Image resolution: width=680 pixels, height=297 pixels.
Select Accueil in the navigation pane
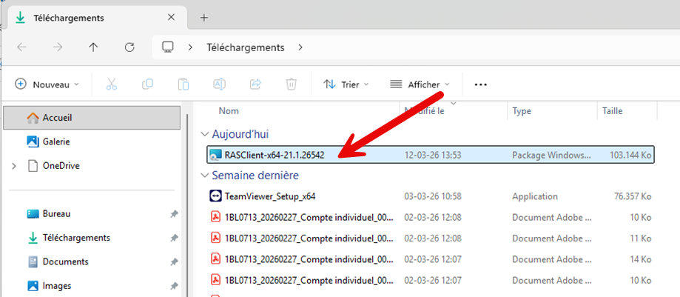(x=92, y=118)
